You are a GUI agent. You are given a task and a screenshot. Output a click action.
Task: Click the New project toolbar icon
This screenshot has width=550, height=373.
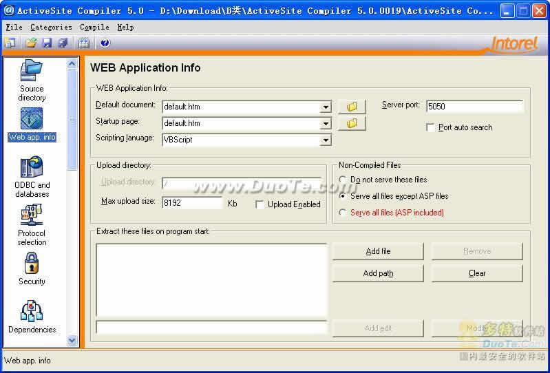tap(10, 43)
